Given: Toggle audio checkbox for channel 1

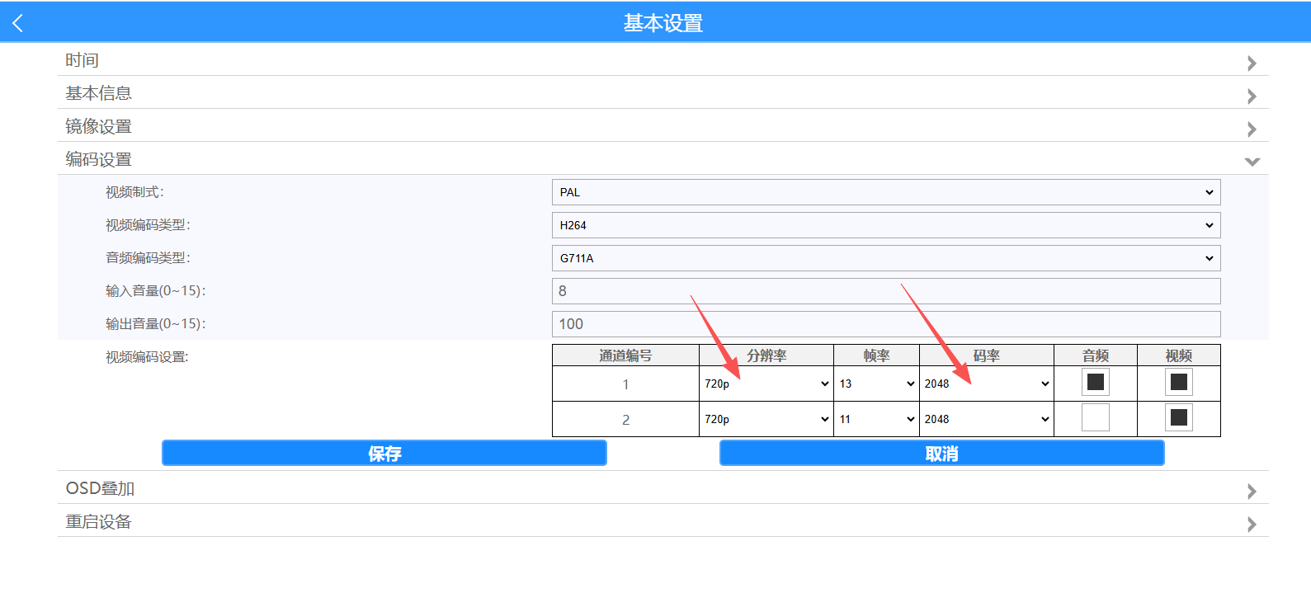Looking at the screenshot, I should [1095, 382].
